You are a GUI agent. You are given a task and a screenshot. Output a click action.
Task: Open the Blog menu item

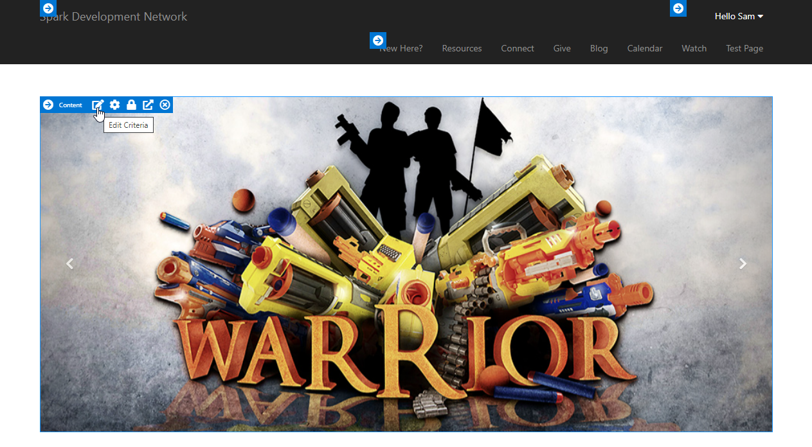tap(599, 48)
